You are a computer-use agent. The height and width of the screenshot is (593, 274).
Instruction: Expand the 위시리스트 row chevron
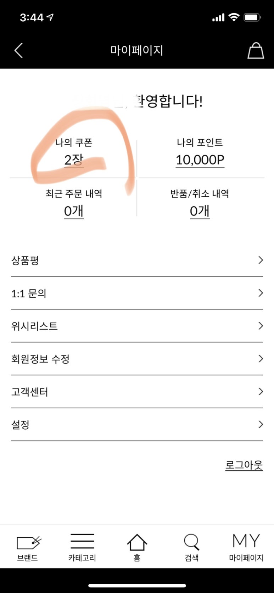(261, 326)
